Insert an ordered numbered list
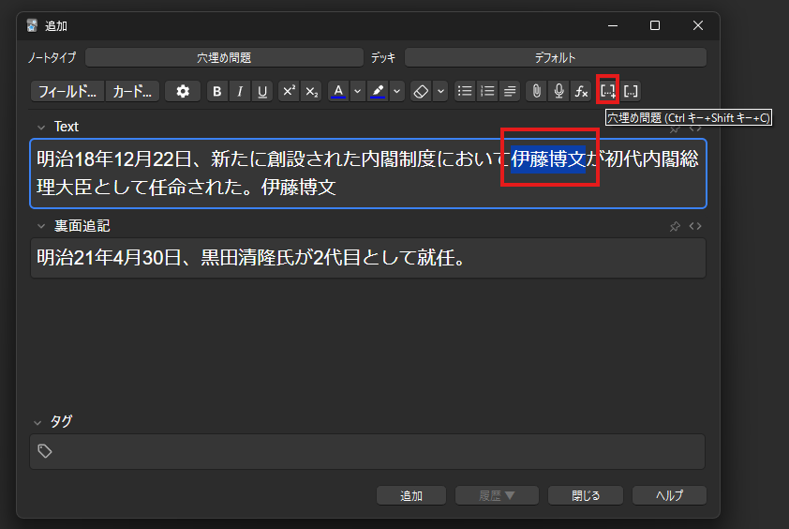 click(x=487, y=91)
